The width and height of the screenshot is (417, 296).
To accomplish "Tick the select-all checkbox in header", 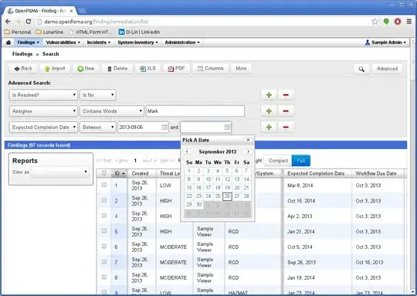I will [x=104, y=173].
